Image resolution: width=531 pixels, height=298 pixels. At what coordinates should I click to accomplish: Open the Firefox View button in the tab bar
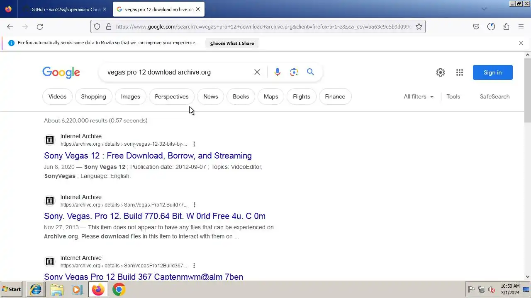coord(8,9)
